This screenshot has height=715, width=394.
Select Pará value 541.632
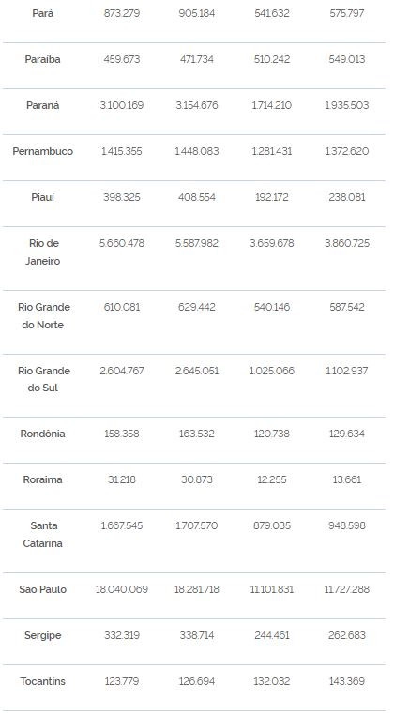coord(272,14)
